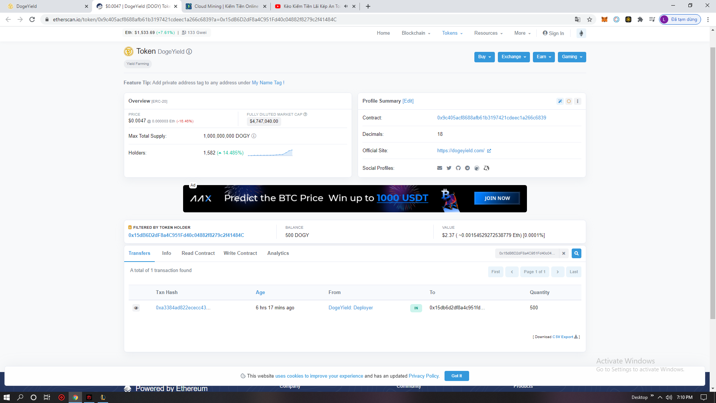Click the Telegram social profile icon

pyautogui.click(x=467, y=168)
